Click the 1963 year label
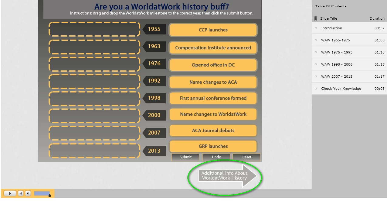This screenshot has width=387, height=204. coord(154,47)
